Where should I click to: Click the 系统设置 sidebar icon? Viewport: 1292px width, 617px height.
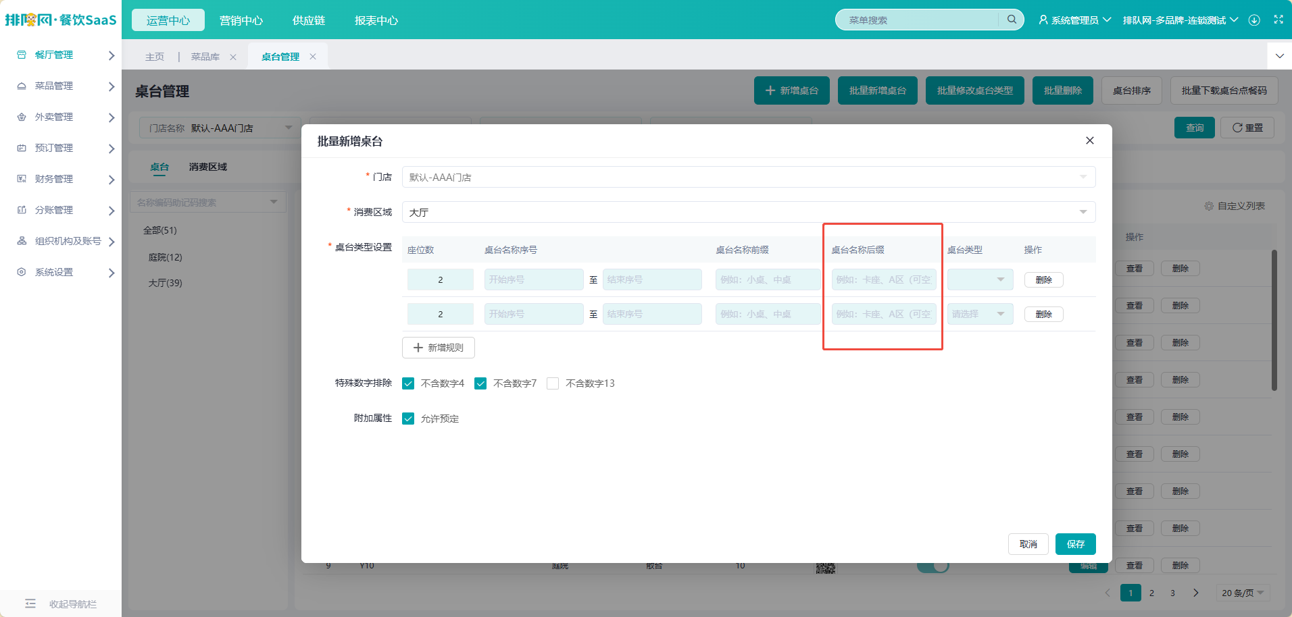click(22, 272)
